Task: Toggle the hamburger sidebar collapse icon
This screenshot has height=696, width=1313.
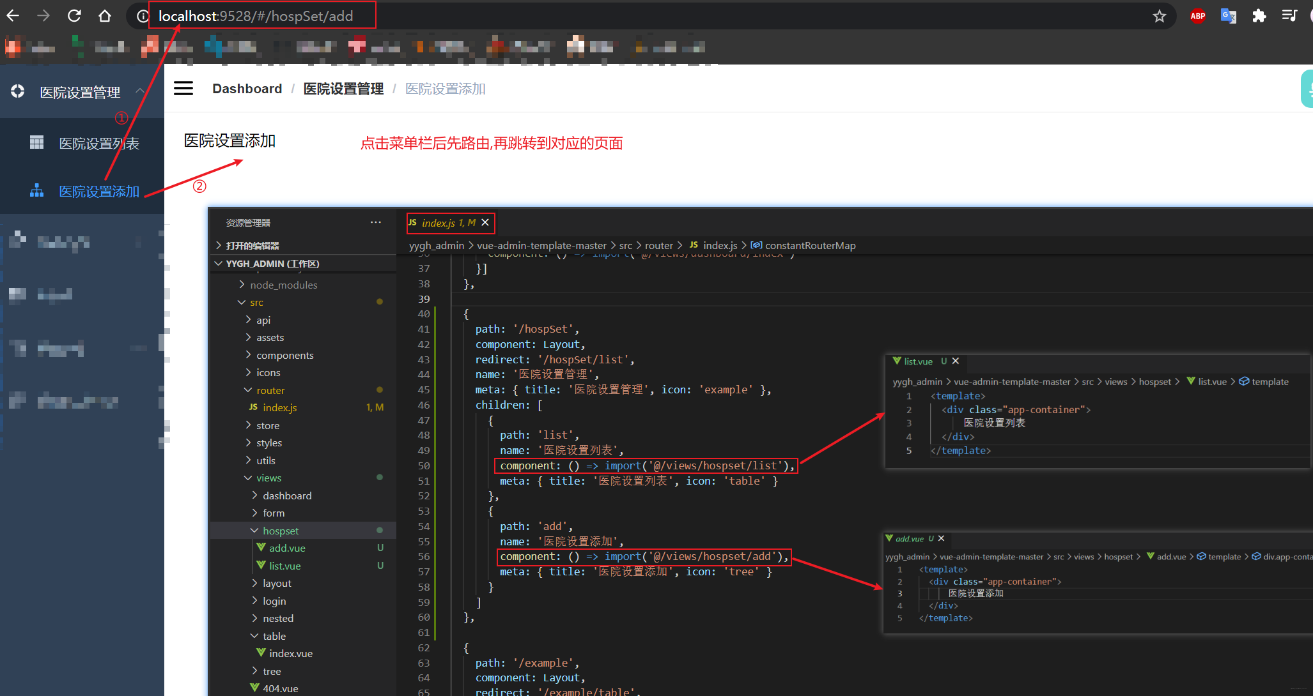Action: [x=183, y=88]
